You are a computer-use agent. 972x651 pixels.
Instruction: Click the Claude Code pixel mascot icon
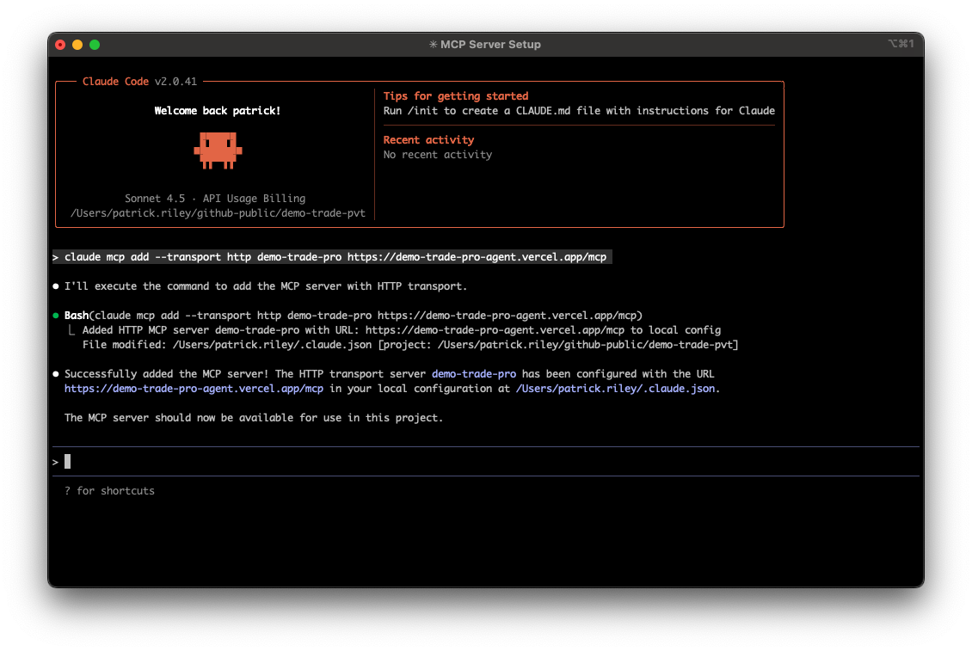coord(218,150)
